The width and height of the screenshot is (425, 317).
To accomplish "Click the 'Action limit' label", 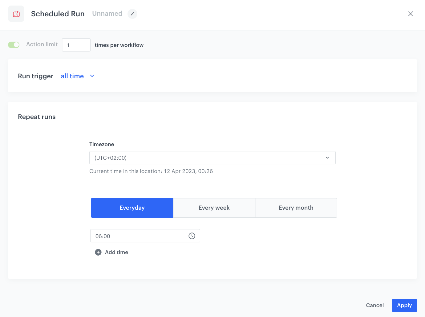I will click(x=42, y=44).
